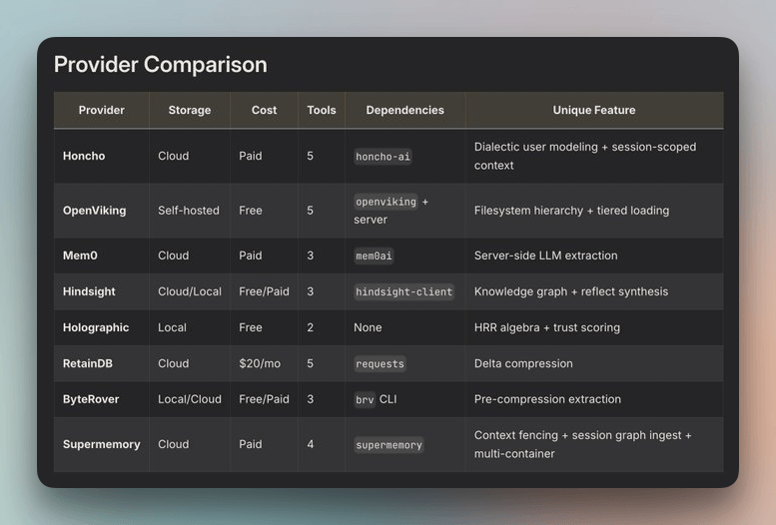Viewport: 776px width, 525px height.
Task: Click the requests dependency code
Action: coord(380,363)
